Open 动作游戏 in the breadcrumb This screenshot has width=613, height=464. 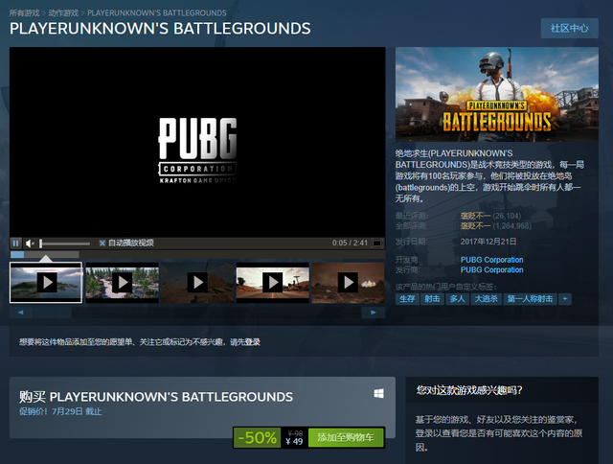click(63, 12)
